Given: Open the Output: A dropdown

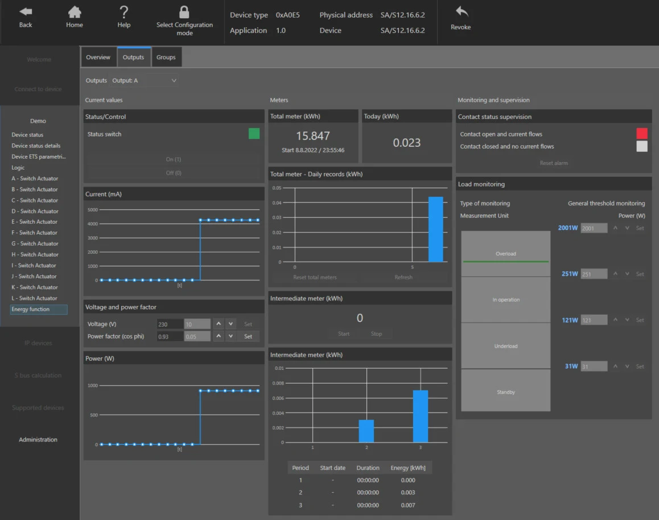Looking at the screenshot, I should coord(144,80).
